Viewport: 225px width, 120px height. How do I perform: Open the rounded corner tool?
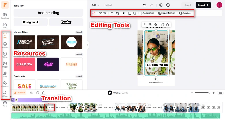[130, 13]
